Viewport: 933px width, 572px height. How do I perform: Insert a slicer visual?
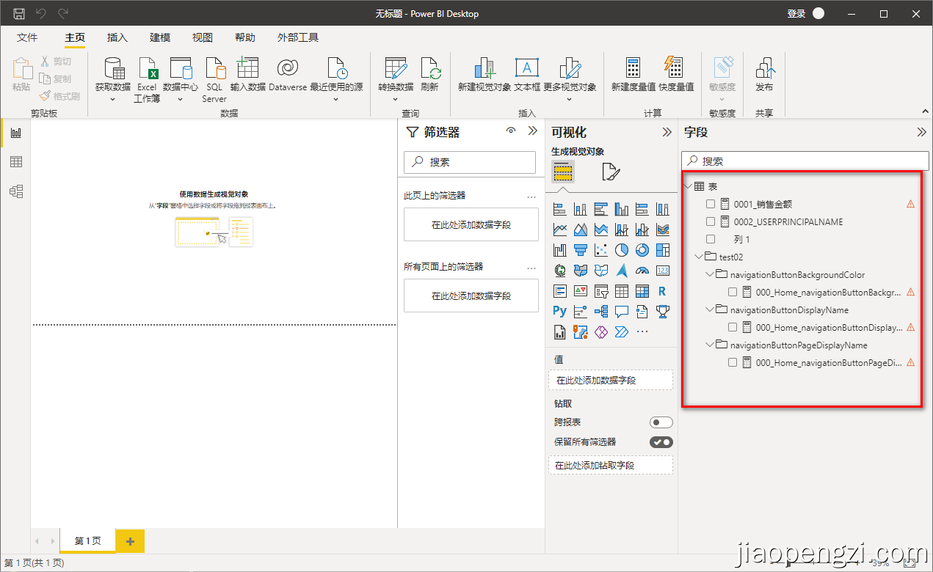(x=600, y=291)
